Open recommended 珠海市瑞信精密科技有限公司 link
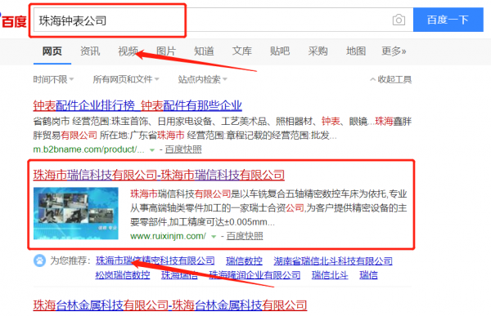Viewport: 491px width, 316px height. (155, 260)
